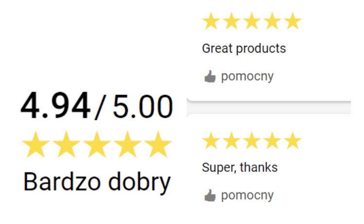364x224 pixels.
Task: Click the 5.00 maximum score text
Action: coord(142,107)
